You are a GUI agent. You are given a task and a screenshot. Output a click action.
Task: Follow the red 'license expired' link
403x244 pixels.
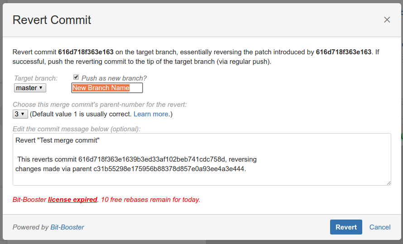72,199
